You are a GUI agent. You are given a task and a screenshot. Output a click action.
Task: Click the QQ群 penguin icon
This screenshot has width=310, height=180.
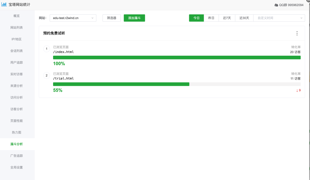[276, 5]
